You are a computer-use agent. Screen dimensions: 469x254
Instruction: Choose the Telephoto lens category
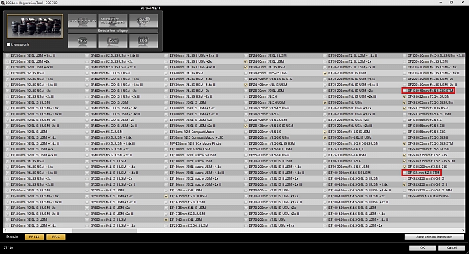click(x=143, y=21)
